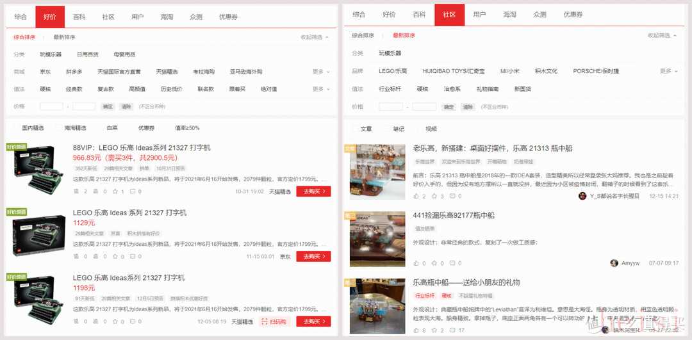Expand 更多 in the 商城 filter row
Screen dimensions: 692x340
click(321, 72)
